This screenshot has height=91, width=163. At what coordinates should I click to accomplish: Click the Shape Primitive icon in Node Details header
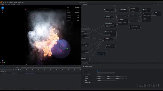(x=84, y=66)
